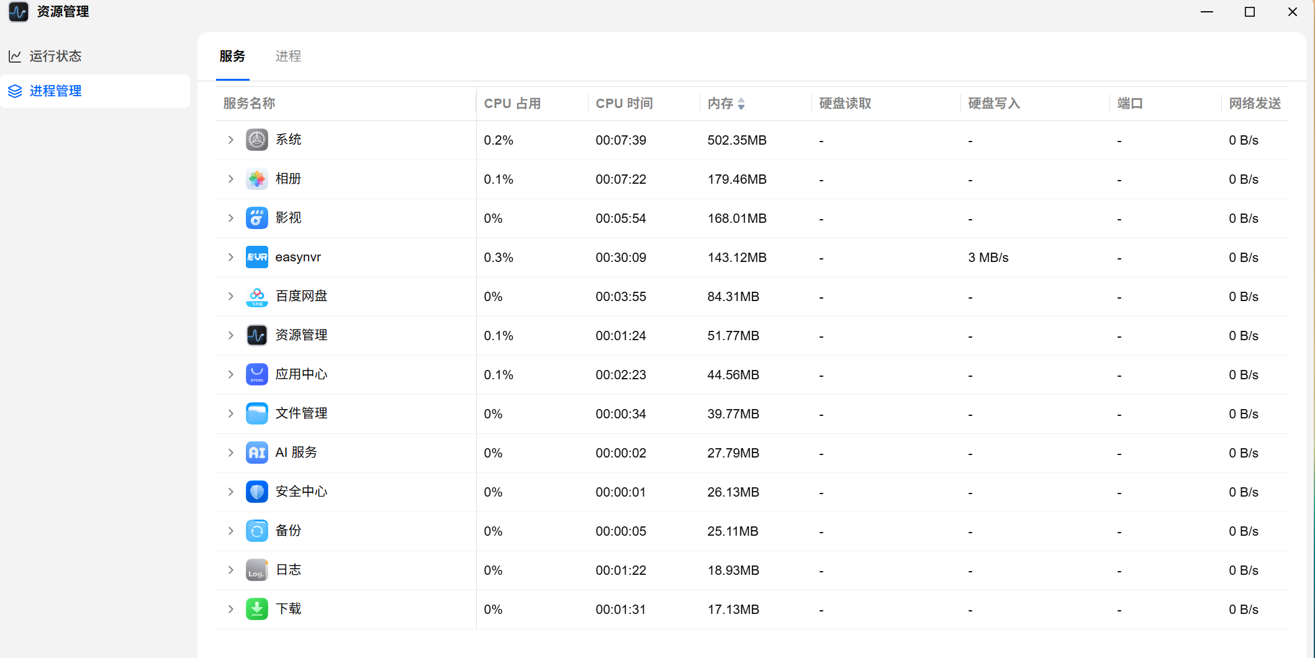Click the 502.35MB memory value

pos(737,140)
